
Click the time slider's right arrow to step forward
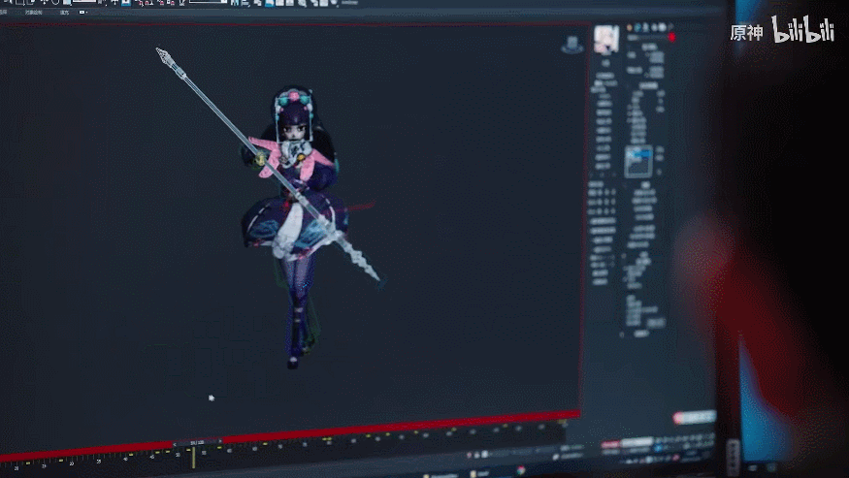(220, 441)
